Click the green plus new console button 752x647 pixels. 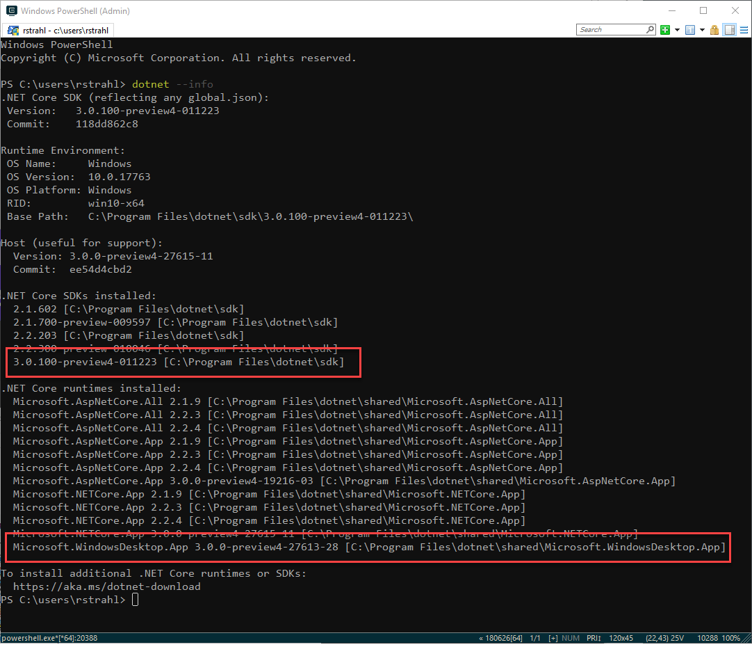(664, 30)
